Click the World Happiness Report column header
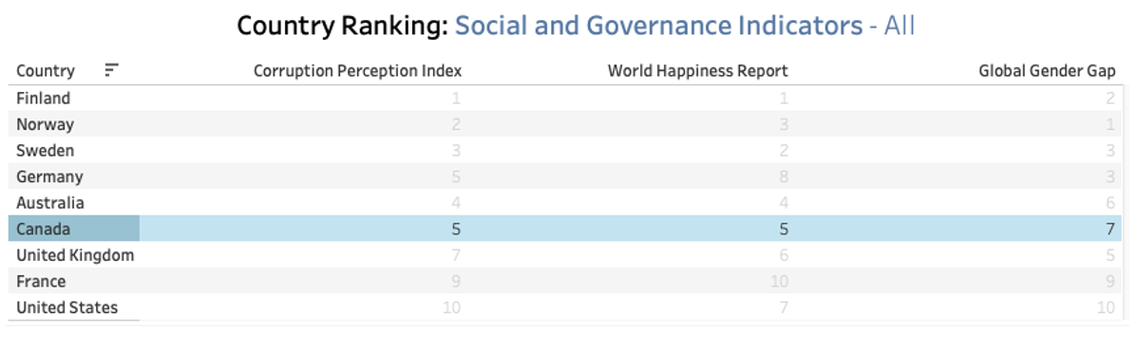This screenshot has width=1138, height=349. click(x=697, y=70)
